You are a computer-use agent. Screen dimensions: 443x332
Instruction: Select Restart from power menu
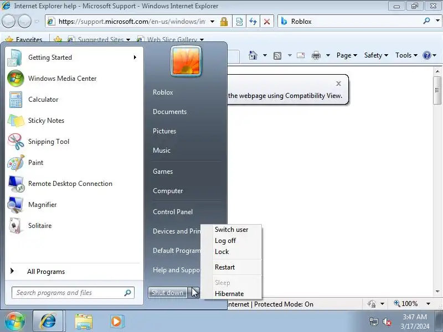pos(231,267)
